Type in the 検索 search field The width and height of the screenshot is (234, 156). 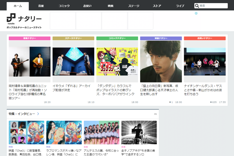coord(213,6)
